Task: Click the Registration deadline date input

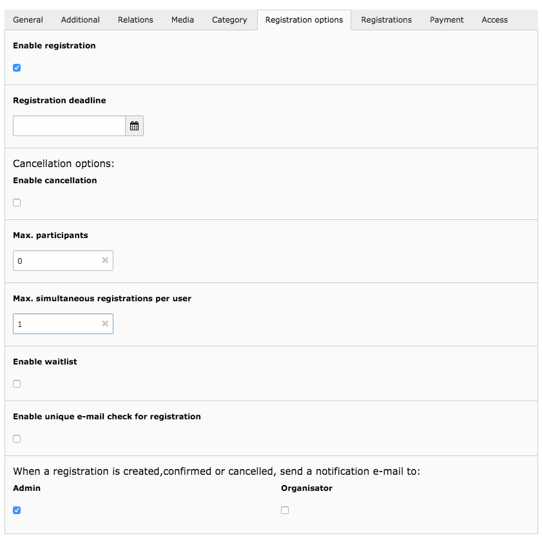Action: click(x=69, y=126)
